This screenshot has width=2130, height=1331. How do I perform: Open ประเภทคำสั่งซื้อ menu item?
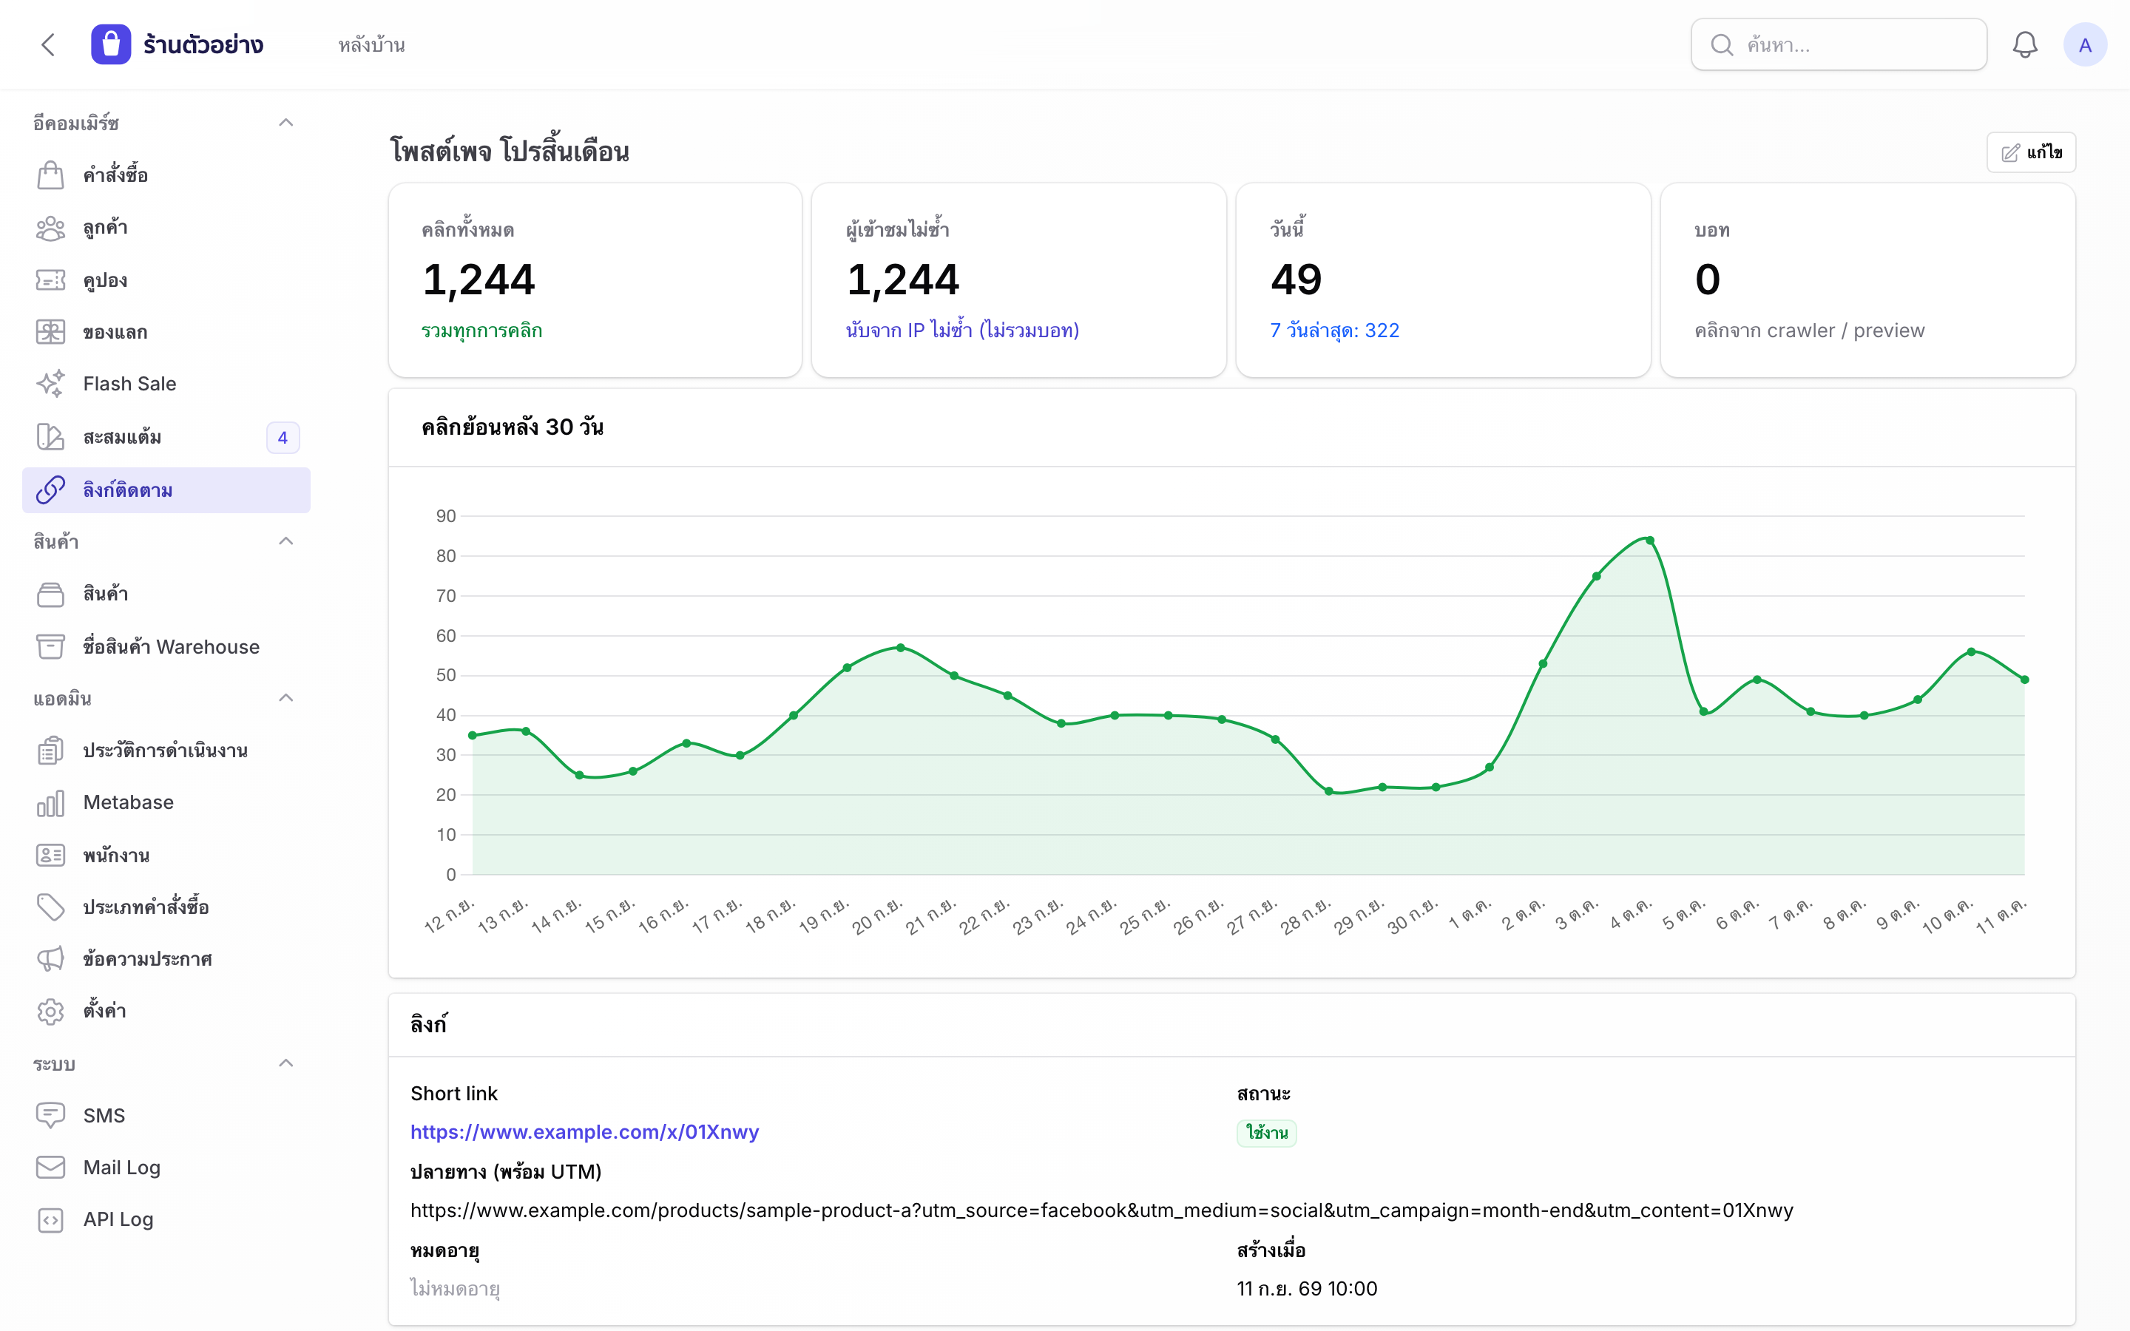tap(166, 907)
